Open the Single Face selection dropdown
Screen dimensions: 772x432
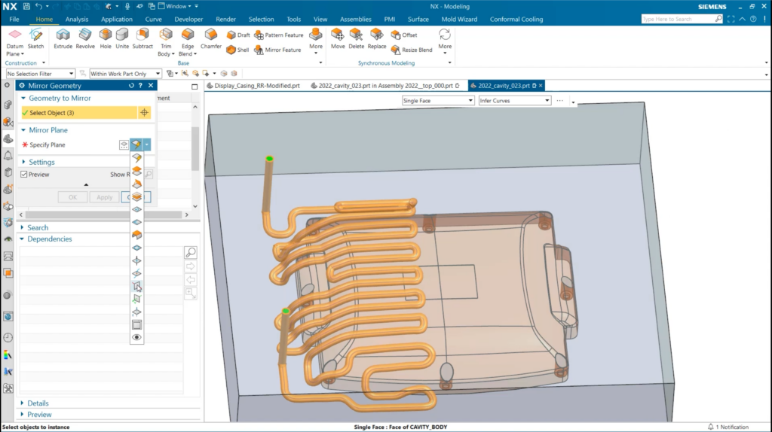(x=438, y=100)
